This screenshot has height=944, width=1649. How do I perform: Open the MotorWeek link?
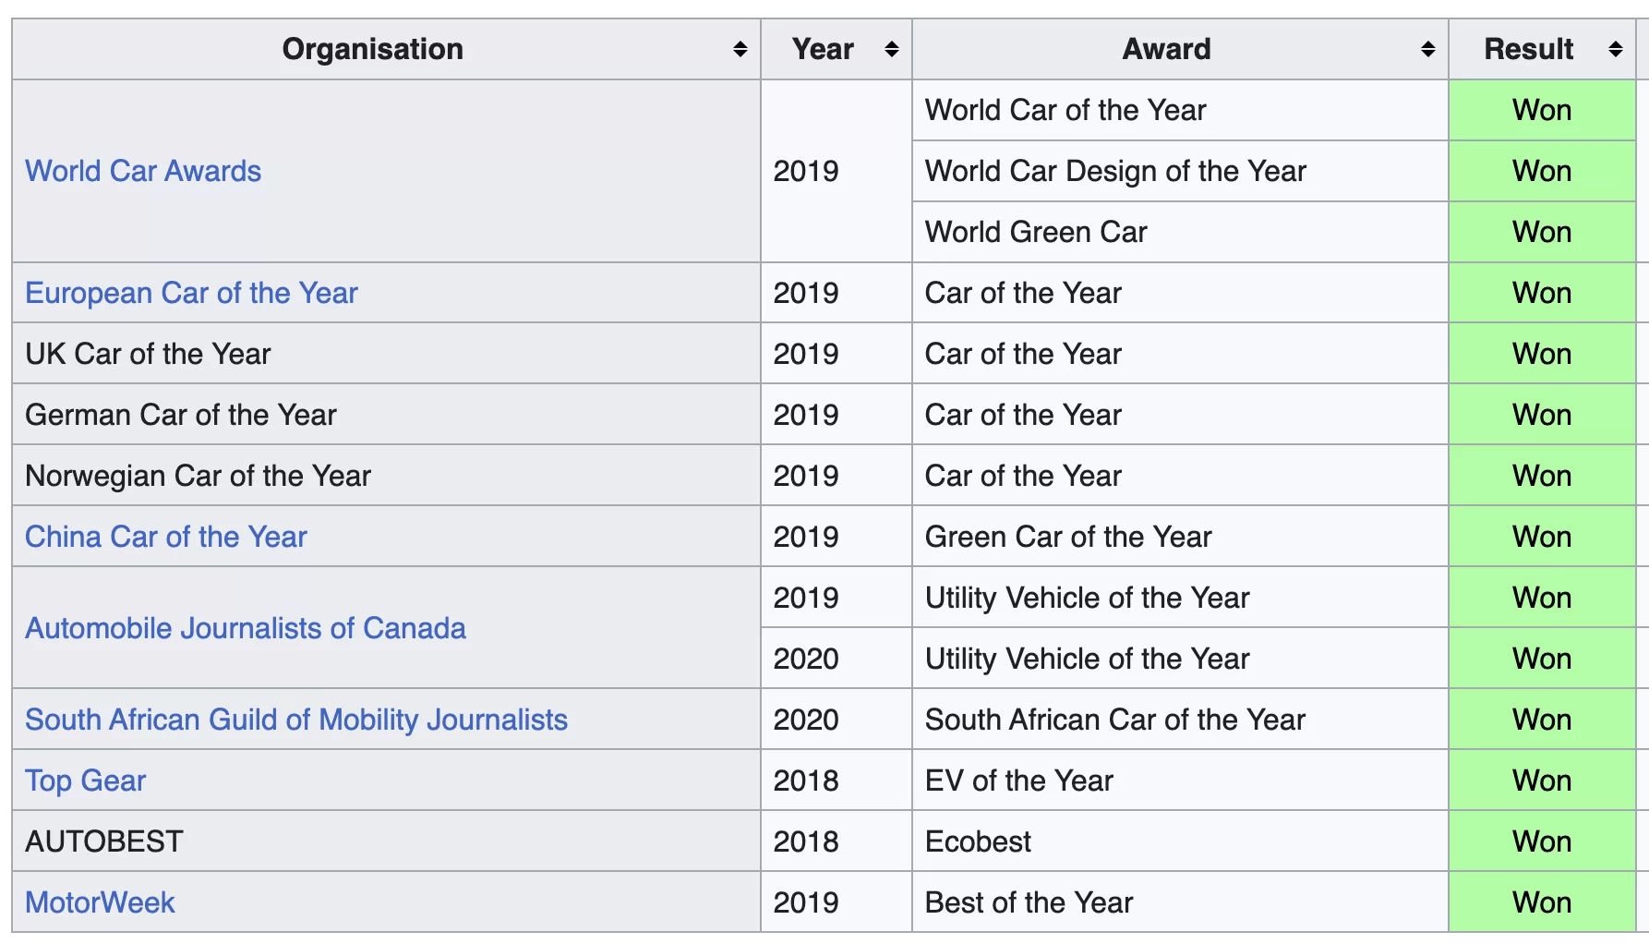point(100,902)
